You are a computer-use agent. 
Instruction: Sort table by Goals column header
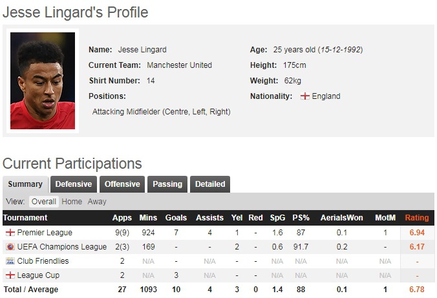click(x=176, y=218)
